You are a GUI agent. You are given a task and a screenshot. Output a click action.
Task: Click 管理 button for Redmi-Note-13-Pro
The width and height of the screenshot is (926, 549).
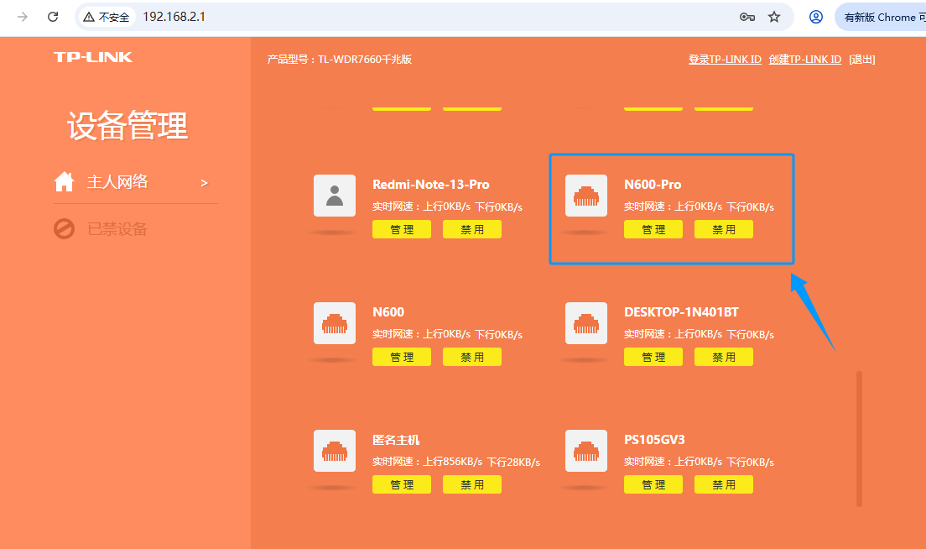point(402,229)
